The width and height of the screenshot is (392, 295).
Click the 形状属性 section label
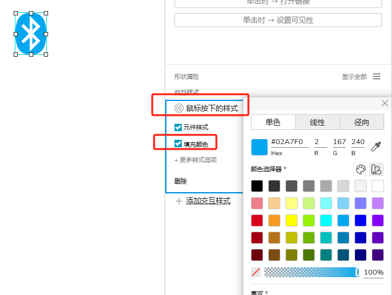pyautogui.click(x=187, y=77)
